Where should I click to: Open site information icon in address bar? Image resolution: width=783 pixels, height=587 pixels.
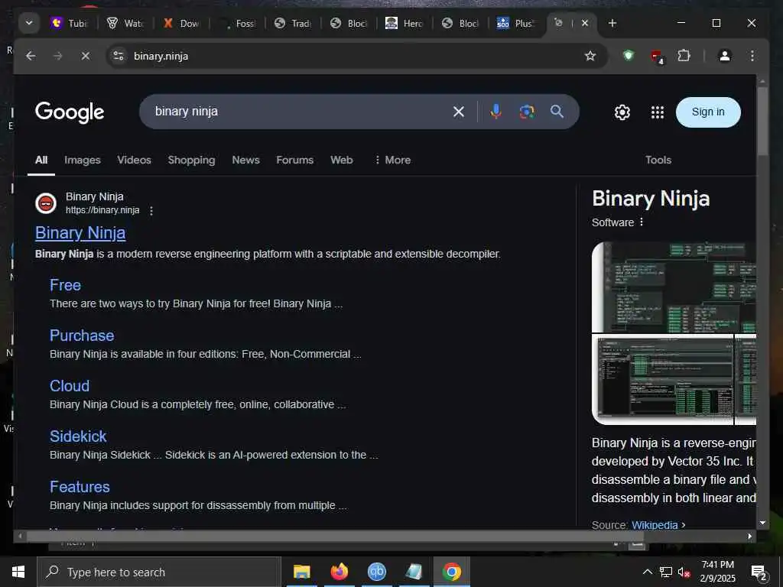coord(119,56)
